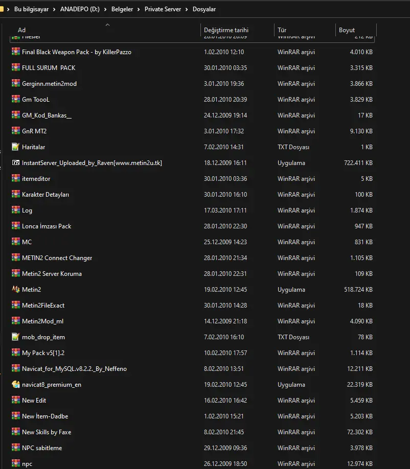Go to Bu bilgisayar in the address bar
Screen dimensions: 410x469
[x=31, y=9]
